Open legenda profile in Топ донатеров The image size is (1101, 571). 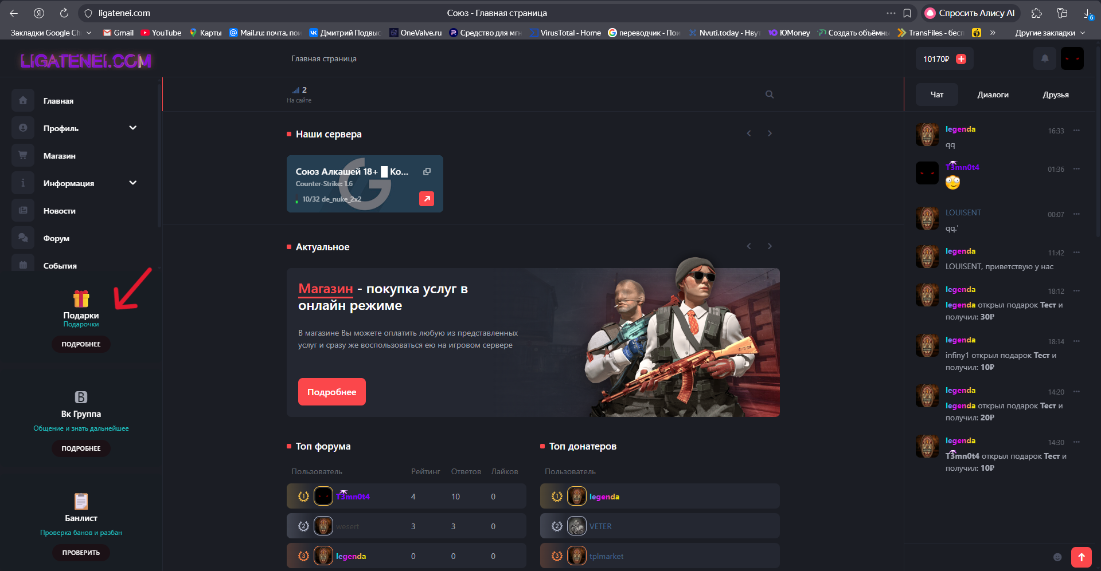click(604, 497)
